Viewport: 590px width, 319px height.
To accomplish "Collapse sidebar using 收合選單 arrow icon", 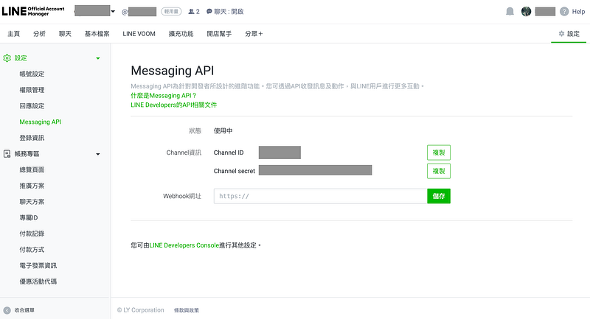I will (x=7, y=310).
